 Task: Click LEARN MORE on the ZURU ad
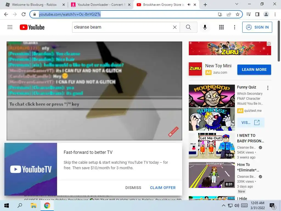click(254, 70)
